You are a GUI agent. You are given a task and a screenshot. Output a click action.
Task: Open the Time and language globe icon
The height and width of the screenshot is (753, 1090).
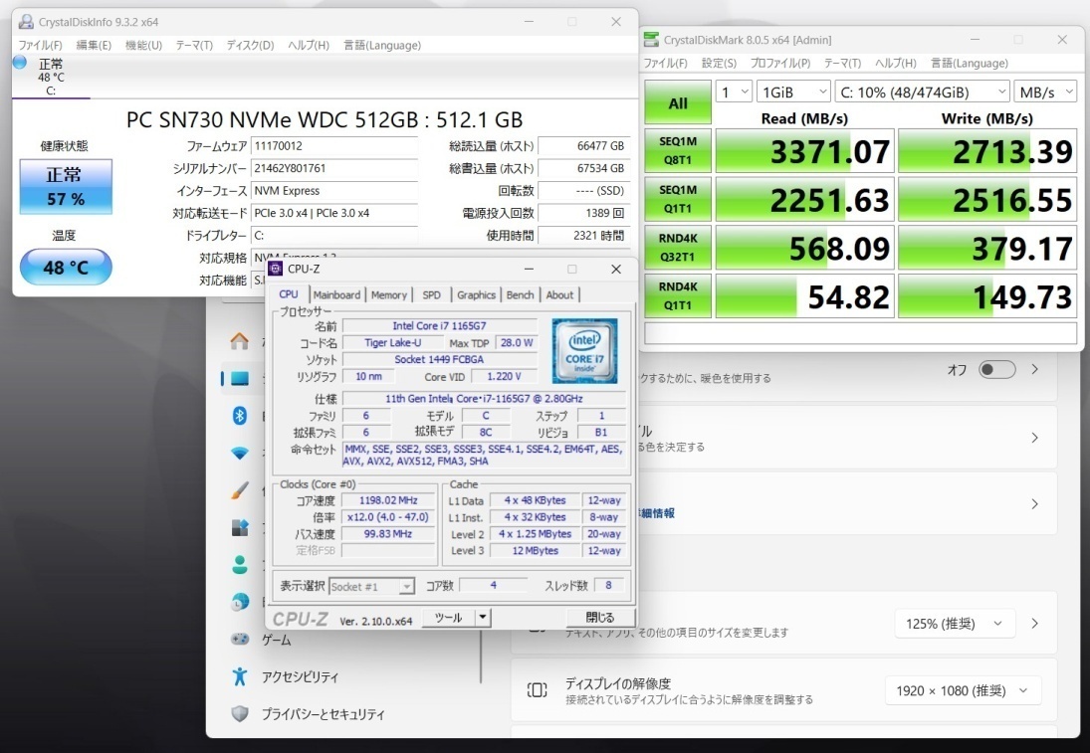coord(240,602)
